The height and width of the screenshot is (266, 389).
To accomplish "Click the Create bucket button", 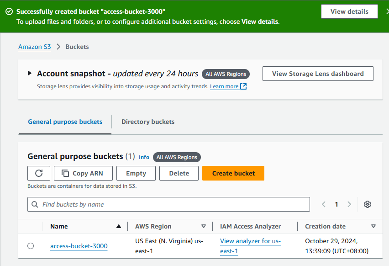I will point(233,173).
